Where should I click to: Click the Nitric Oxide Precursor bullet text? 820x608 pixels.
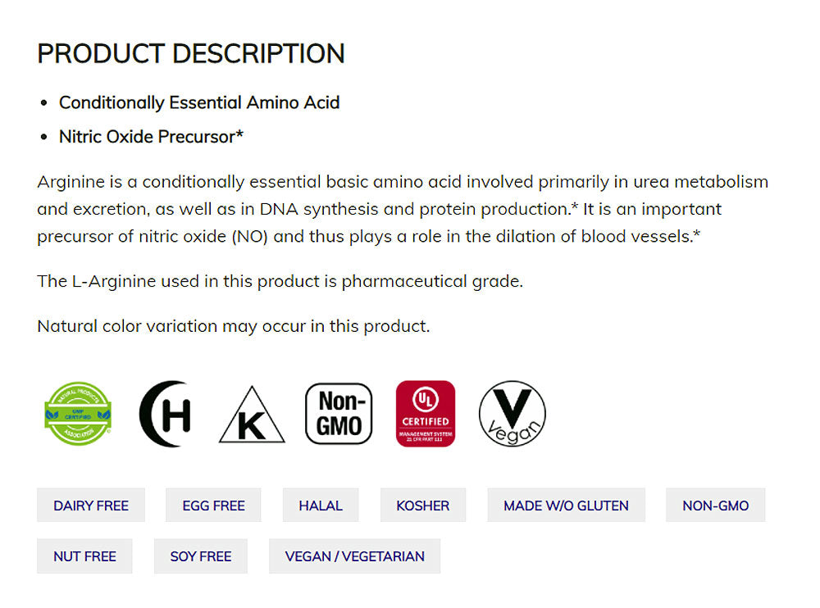(151, 137)
